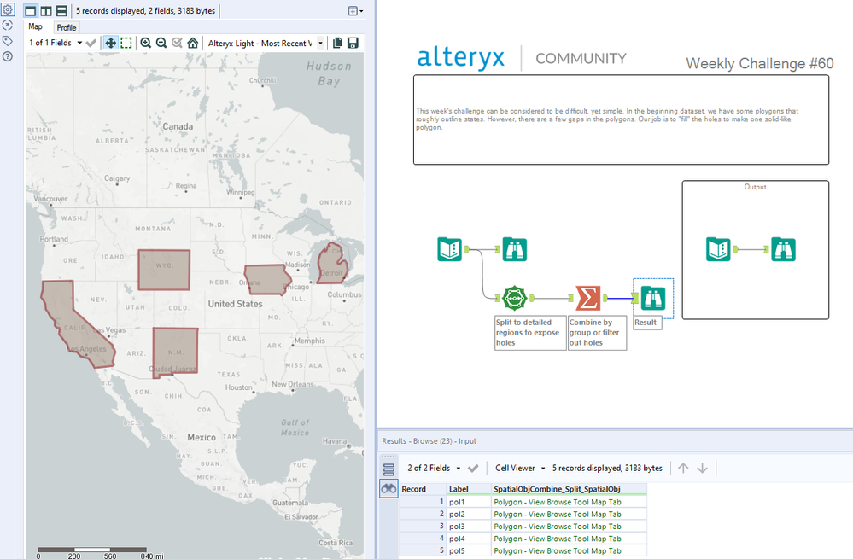The height and width of the screenshot is (559, 853).
Task: Open the Annotation tag icon in sidebar
Action: (7, 41)
